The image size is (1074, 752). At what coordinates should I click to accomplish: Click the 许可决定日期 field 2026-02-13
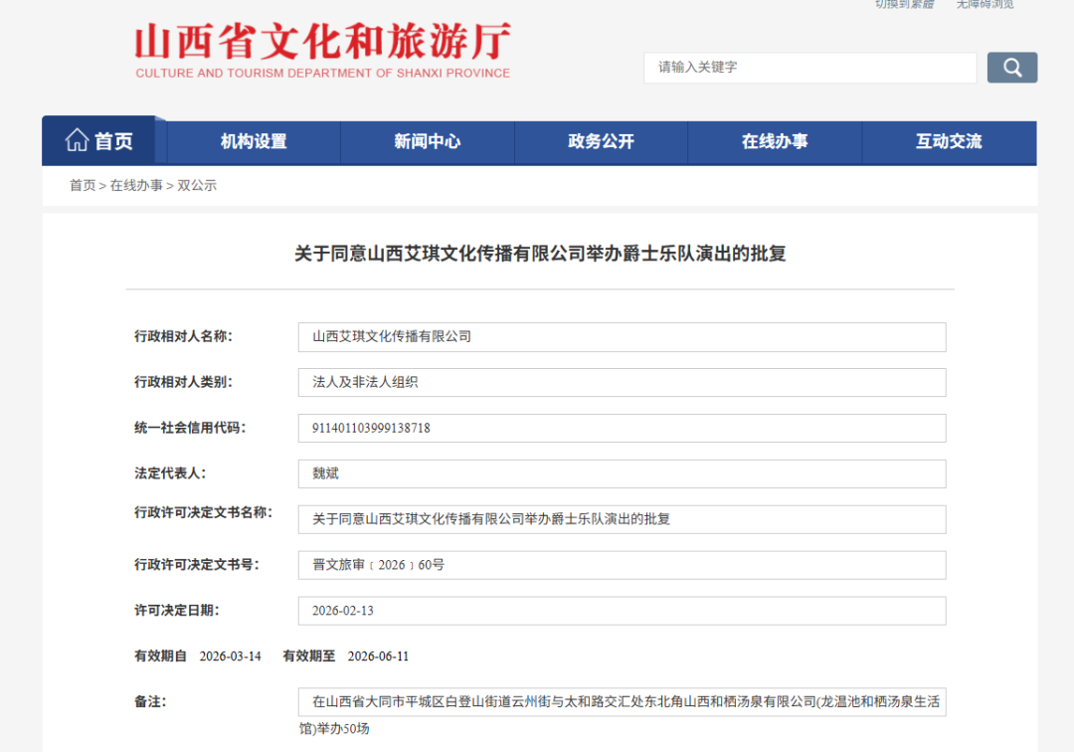click(622, 611)
